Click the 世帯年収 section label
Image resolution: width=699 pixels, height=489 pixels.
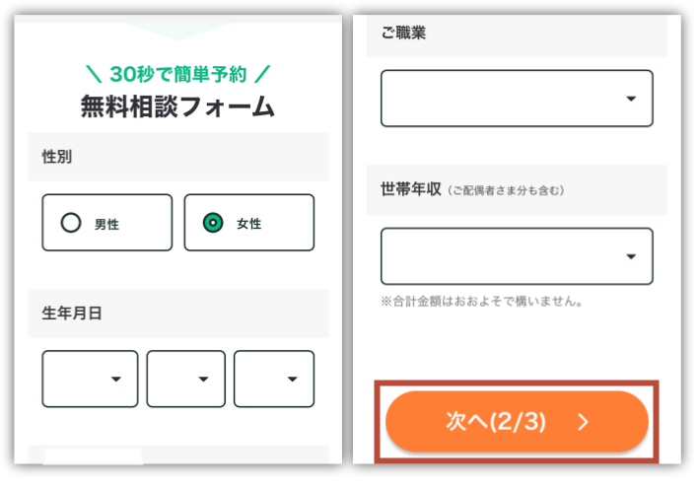point(409,188)
